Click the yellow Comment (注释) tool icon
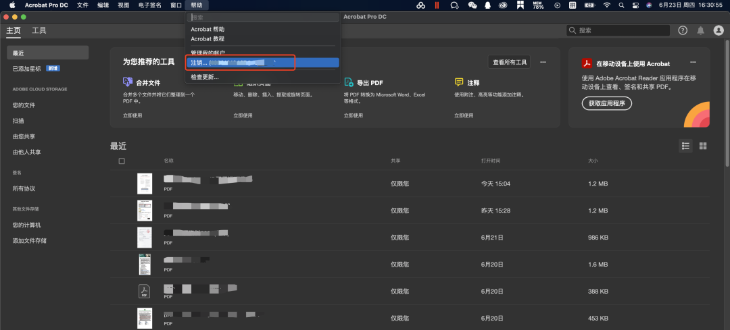The width and height of the screenshot is (730, 330). (x=459, y=82)
